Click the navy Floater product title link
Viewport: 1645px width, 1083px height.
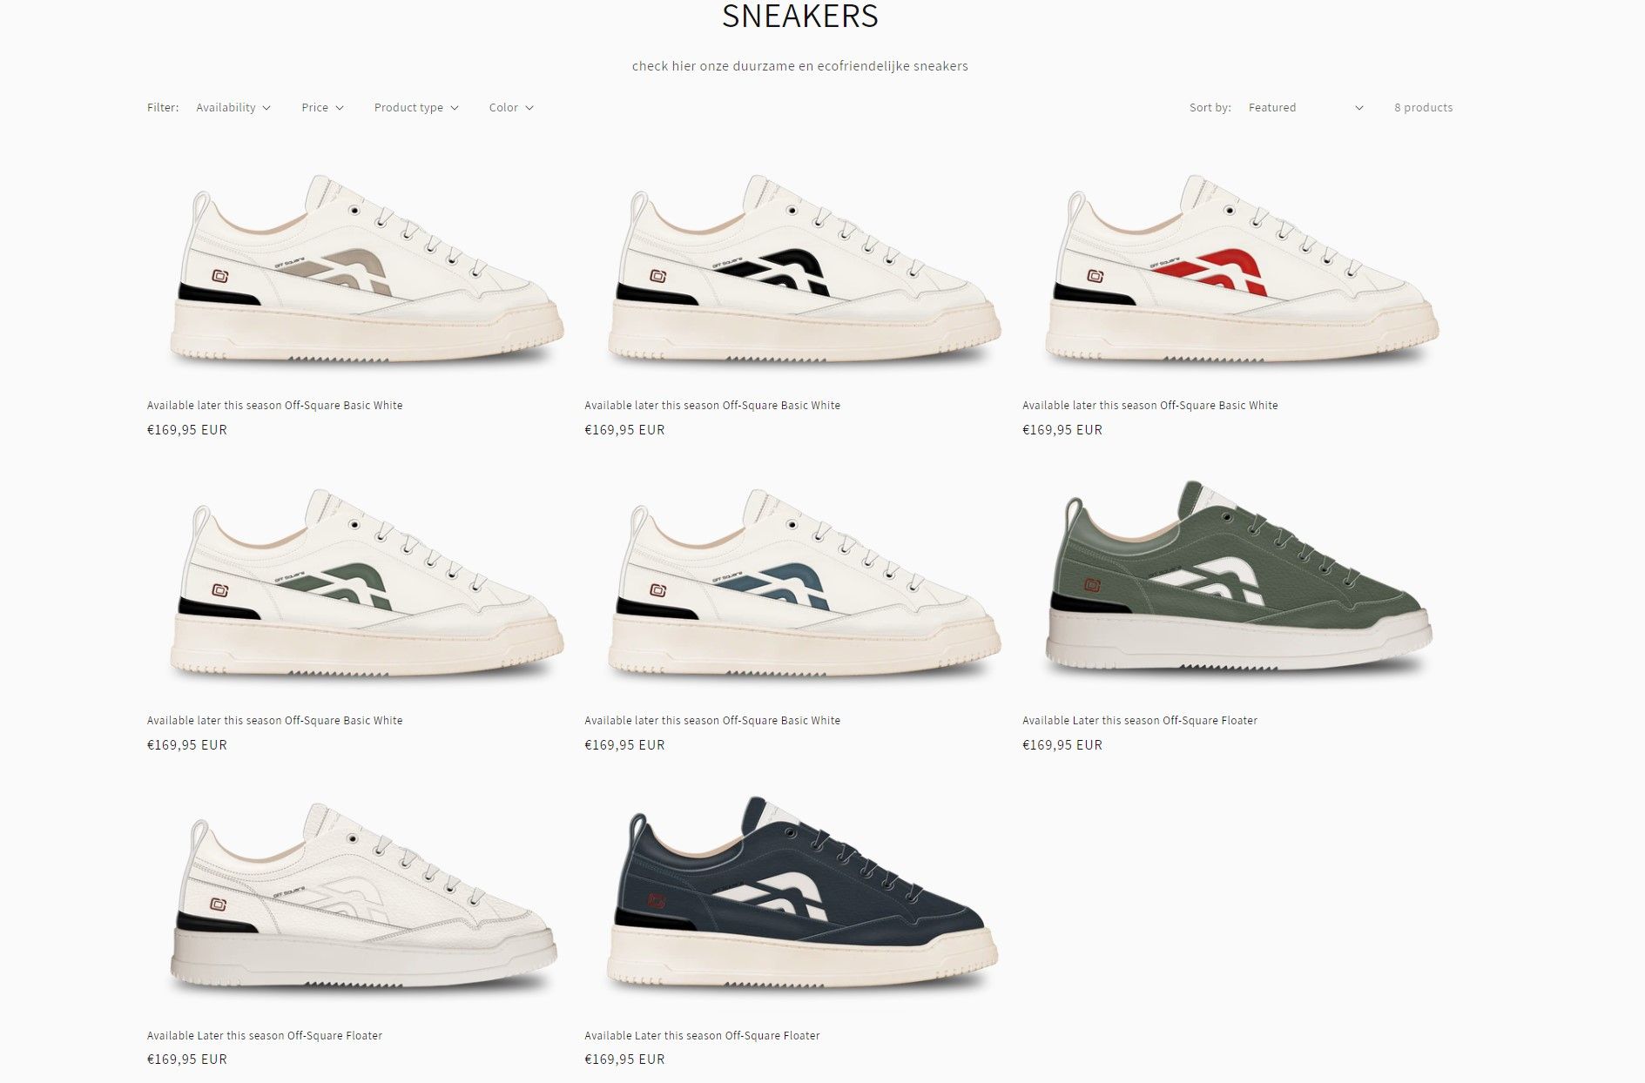click(702, 1036)
